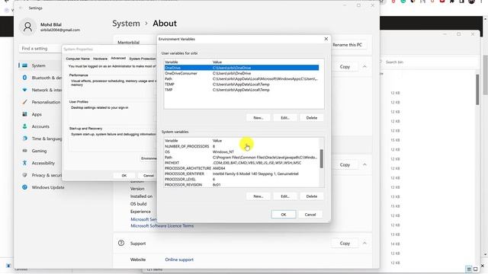Click Delete under User variables
Image resolution: width=488 pixels, height=274 pixels.
point(312,118)
